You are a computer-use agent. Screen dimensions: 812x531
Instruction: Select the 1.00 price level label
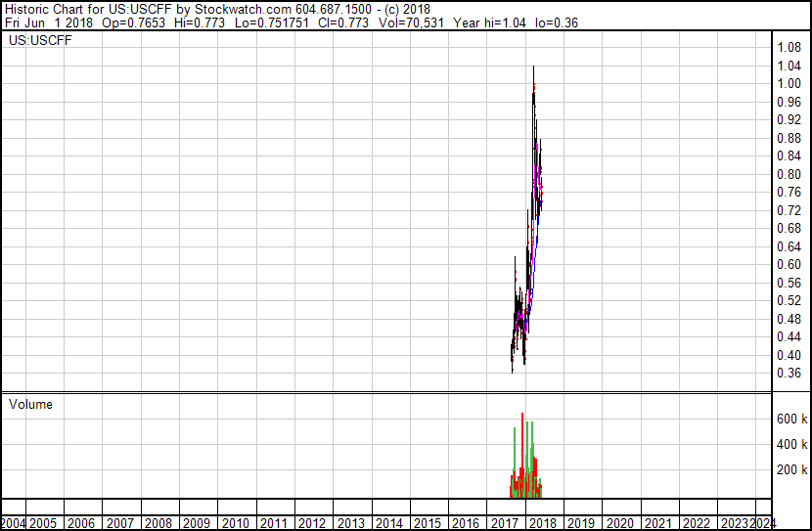tap(789, 83)
